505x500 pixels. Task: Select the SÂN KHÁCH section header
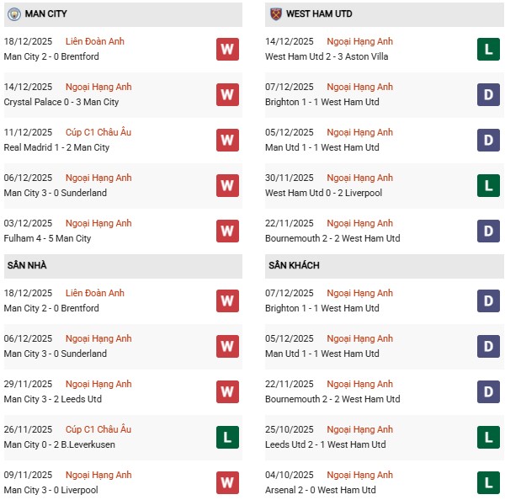[294, 266]
